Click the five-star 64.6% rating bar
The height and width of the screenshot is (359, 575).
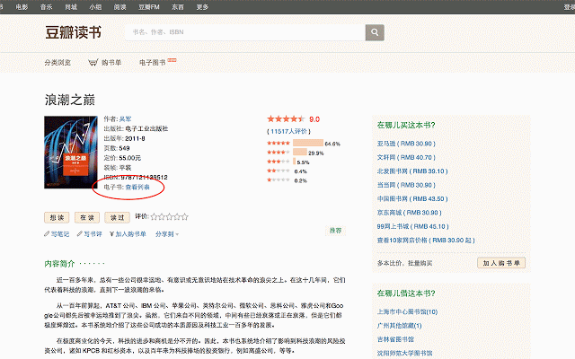coord(308,143)
